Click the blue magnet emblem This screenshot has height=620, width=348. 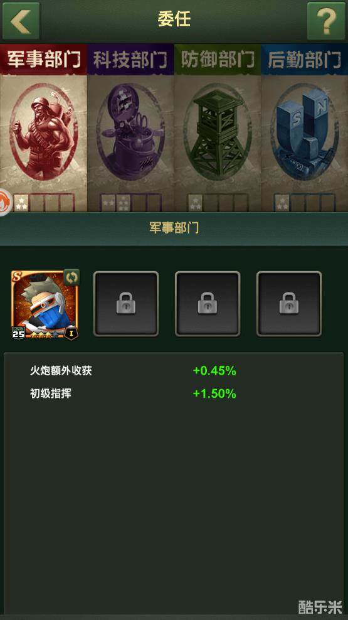click(305, 131)
